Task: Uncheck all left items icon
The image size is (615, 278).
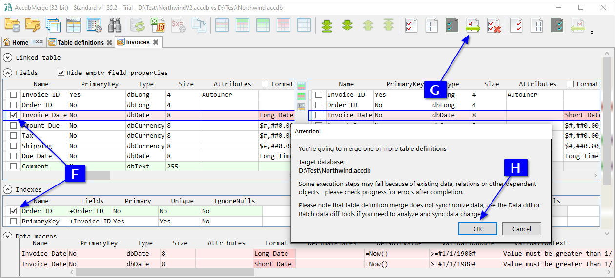Action: click(x=431, y=25)
